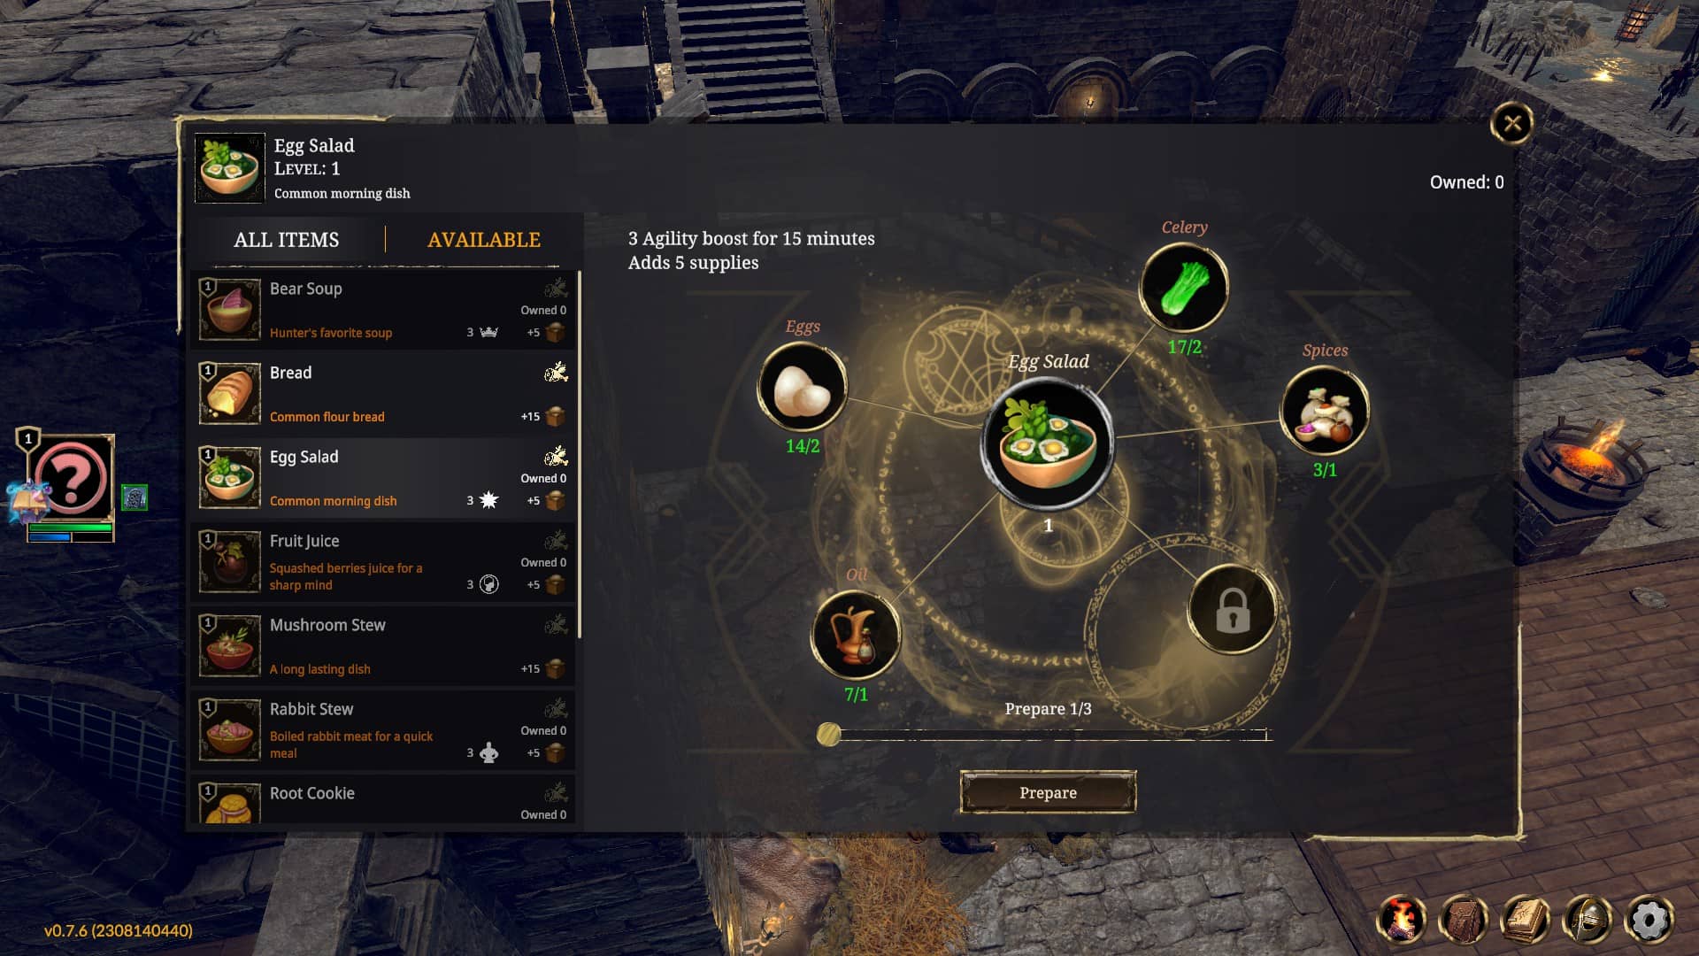The width and height of the screenshot is (1699, 956).
Task: Click the locked ingredient slot
Action: point(1232,610)
